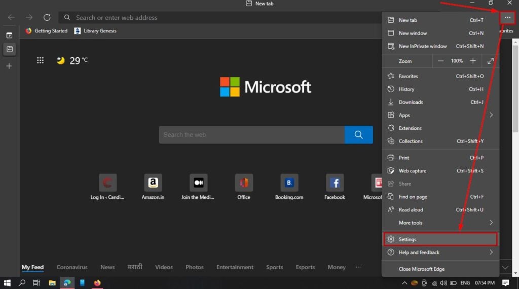Open File Explorer from the taskbar
This screenshot has height=289, width=519.
[52, 283]
